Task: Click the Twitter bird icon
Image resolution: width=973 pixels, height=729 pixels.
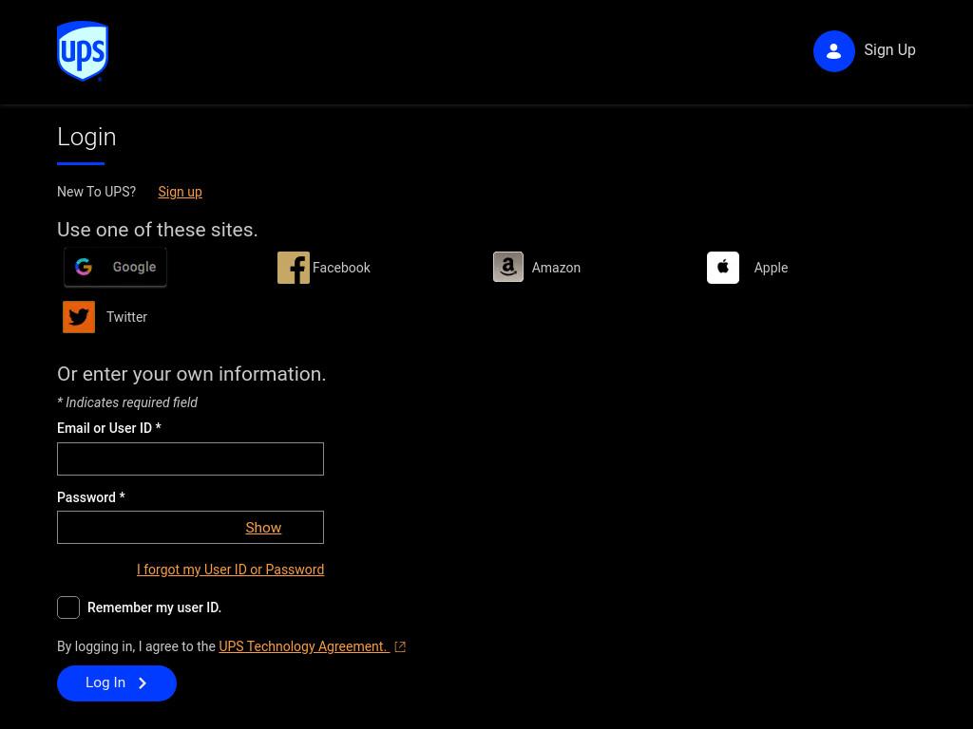Action: [x=79, y=317]
